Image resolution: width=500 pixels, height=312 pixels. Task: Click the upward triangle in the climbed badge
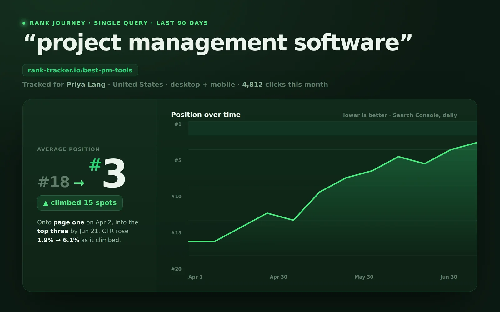pos(46,203)
